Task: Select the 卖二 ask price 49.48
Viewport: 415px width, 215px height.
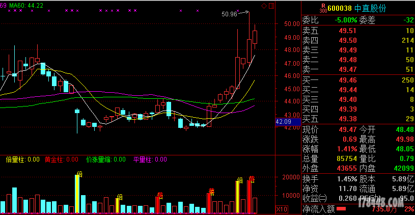Action: tap(348, 60)
